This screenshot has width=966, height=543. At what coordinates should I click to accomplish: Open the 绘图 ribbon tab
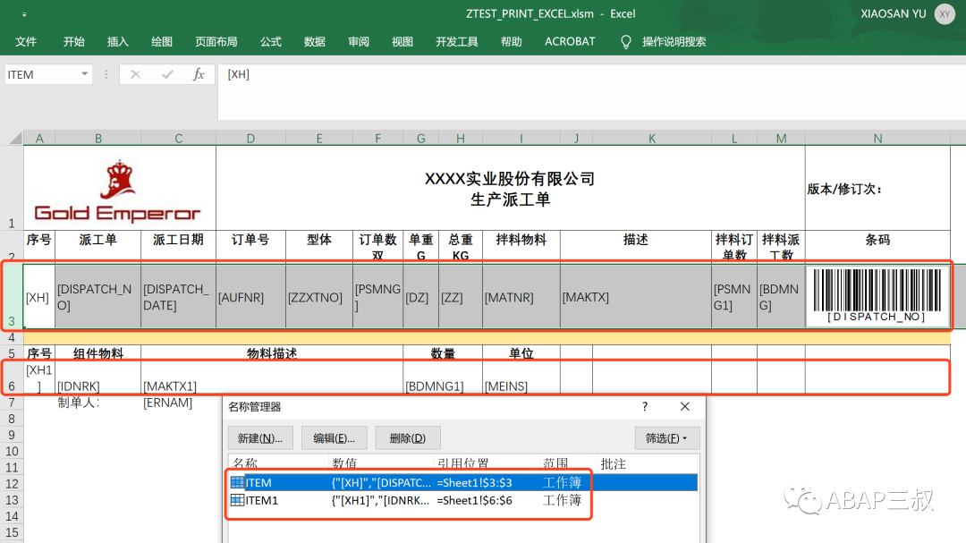(161, 42)
